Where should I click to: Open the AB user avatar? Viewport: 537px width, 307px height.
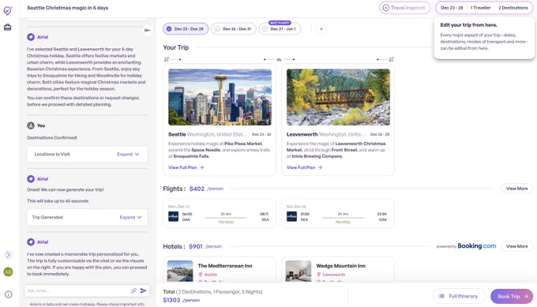(x=8, y=271)
